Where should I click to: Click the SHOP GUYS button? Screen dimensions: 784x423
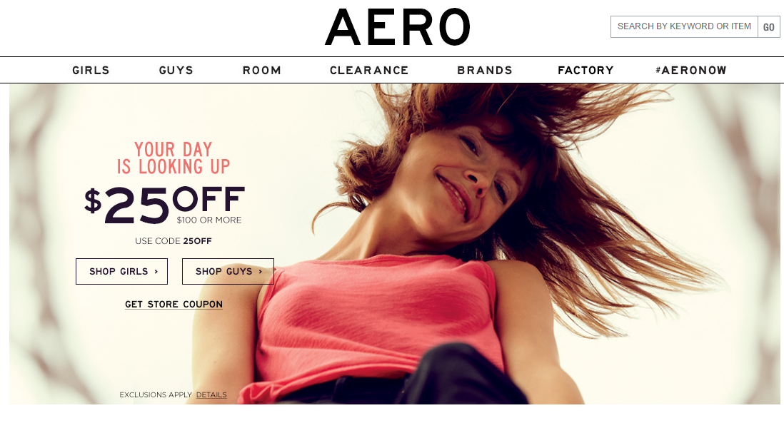pos(228,271)
